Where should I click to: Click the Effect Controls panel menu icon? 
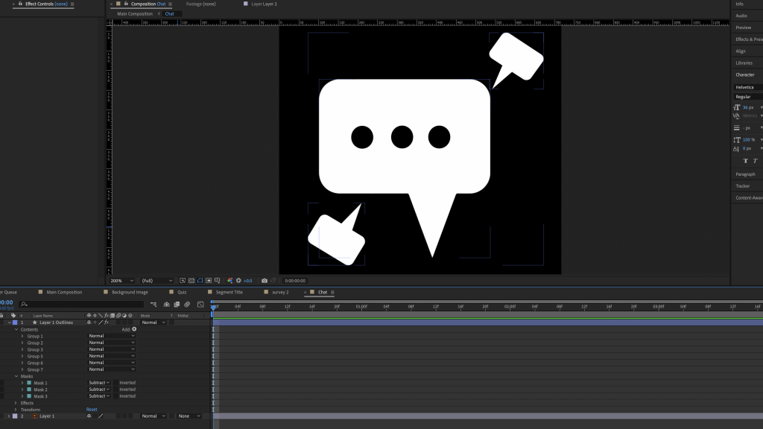pyautogui.click(x=72, y=4)
